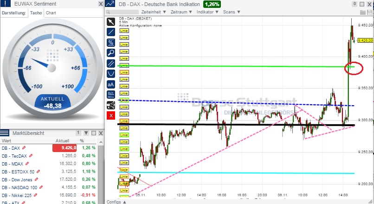The height and width of the screenshot is (204, 374).
Task: Select the DB - ESTOXX 50 row name
Action: (x=18, y=172)
